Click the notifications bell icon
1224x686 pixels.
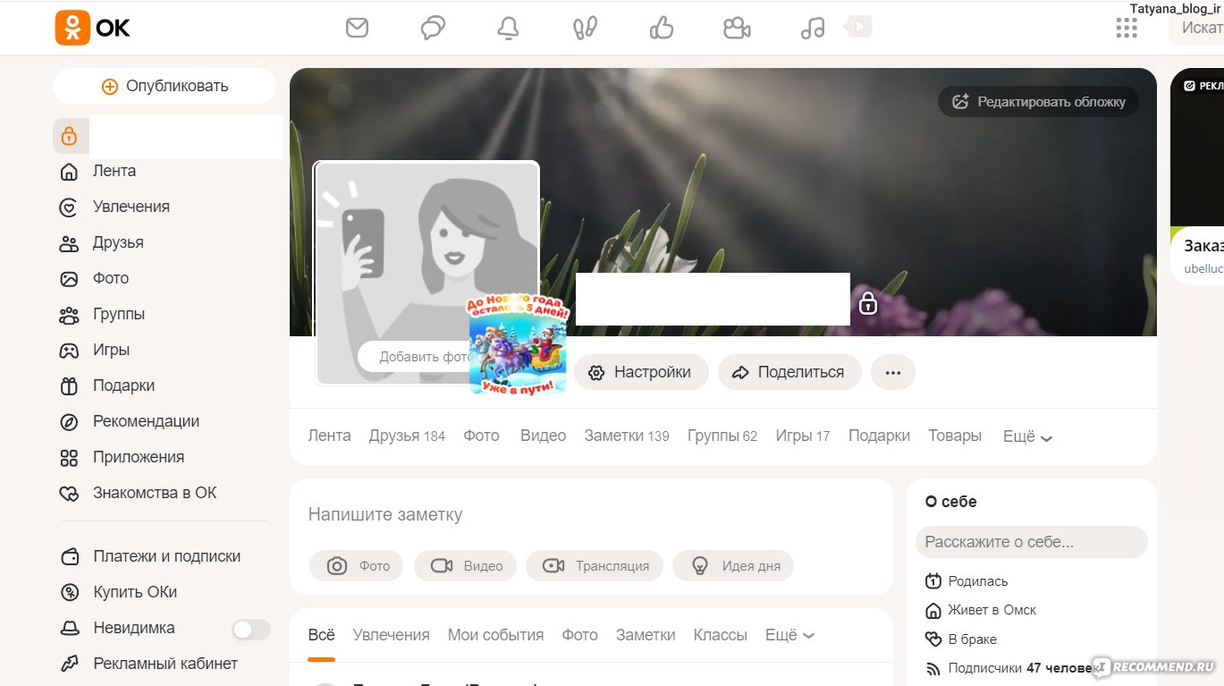(x=508, y=28)
